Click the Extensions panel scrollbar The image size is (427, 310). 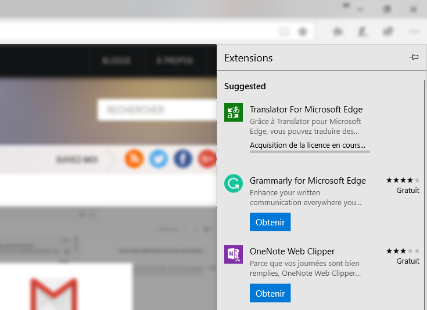pos(424,195)
